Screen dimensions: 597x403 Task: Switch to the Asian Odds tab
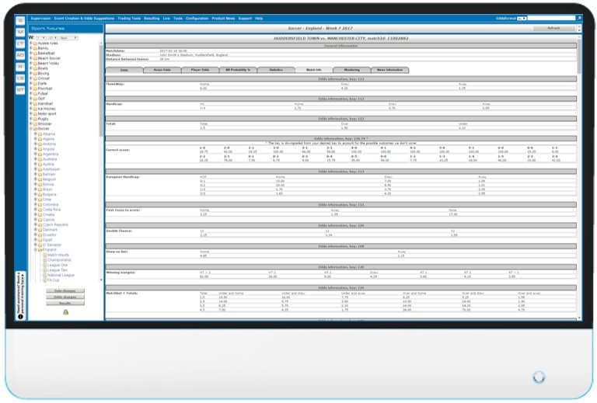point(162,70)
